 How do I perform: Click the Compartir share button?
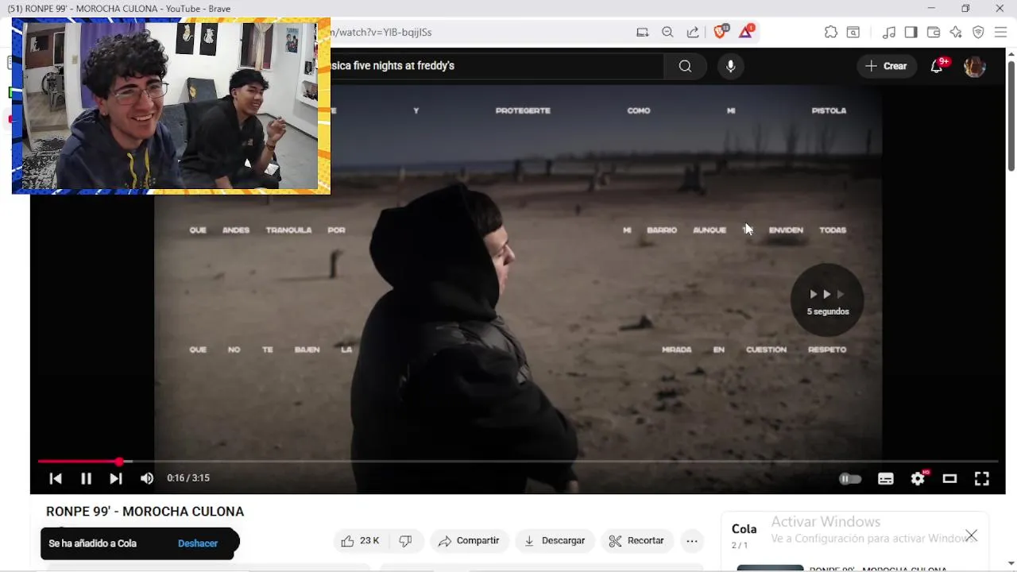(x=469, y=541)
